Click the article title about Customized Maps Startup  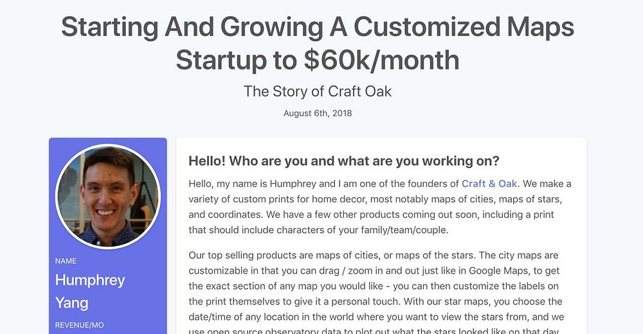point(318,44)
